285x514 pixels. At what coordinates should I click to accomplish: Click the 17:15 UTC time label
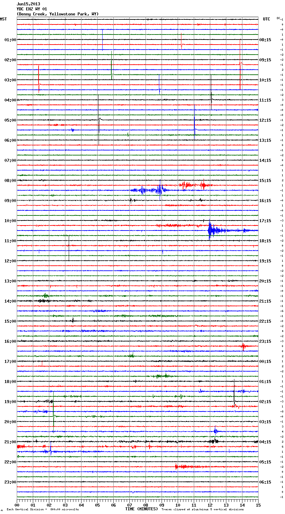click(x=265, y=221)
